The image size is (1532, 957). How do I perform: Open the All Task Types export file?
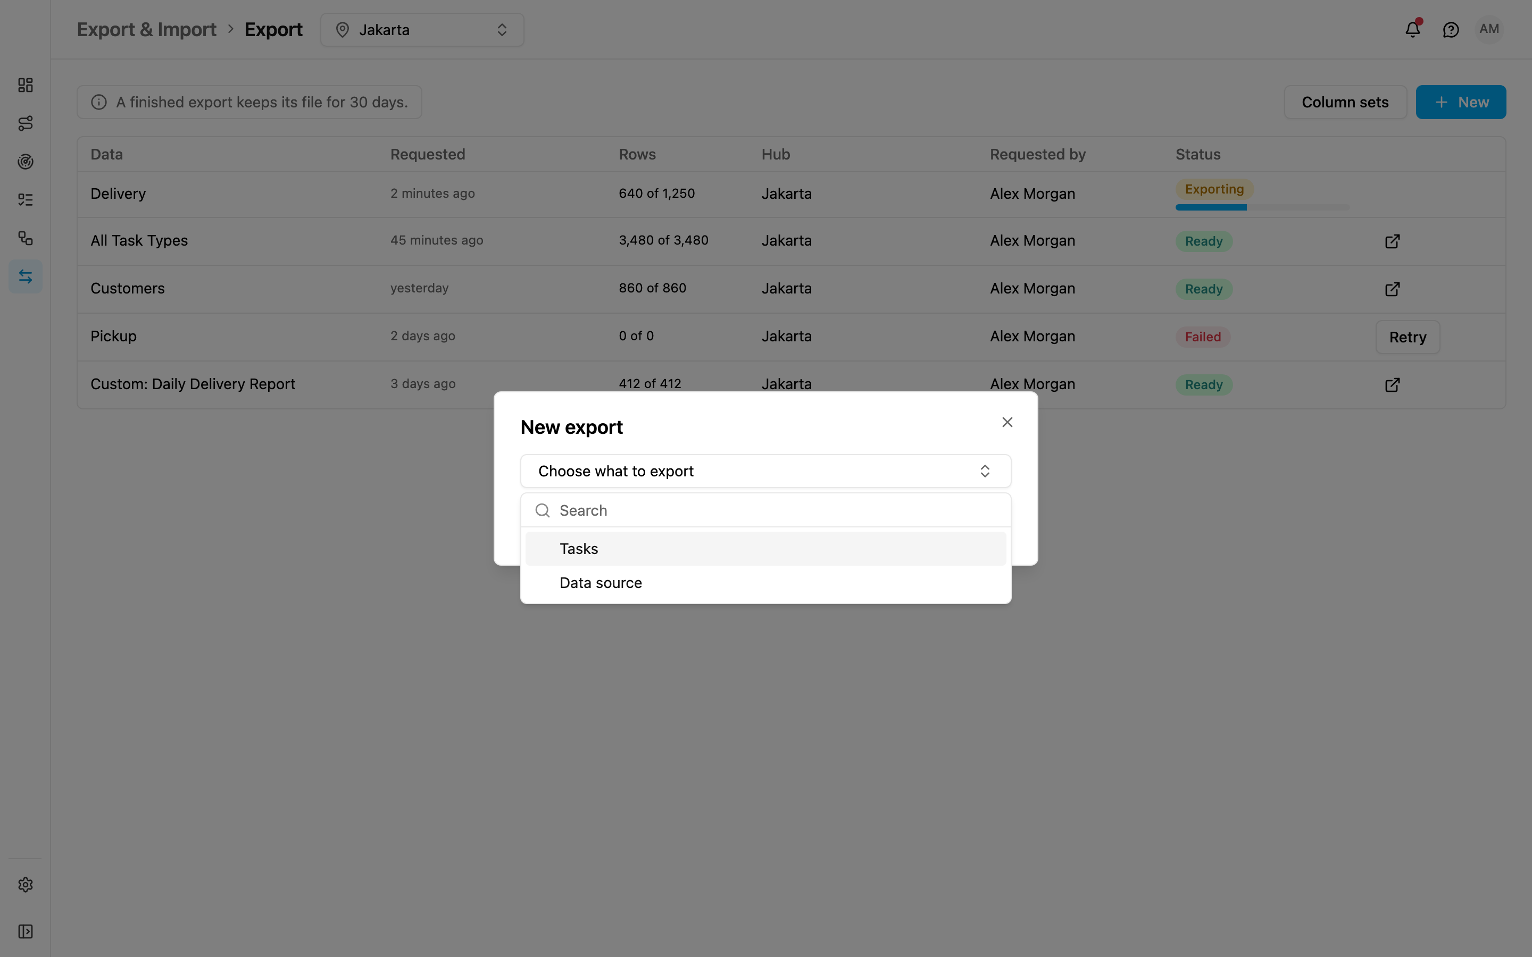(x=1392, y=241)
